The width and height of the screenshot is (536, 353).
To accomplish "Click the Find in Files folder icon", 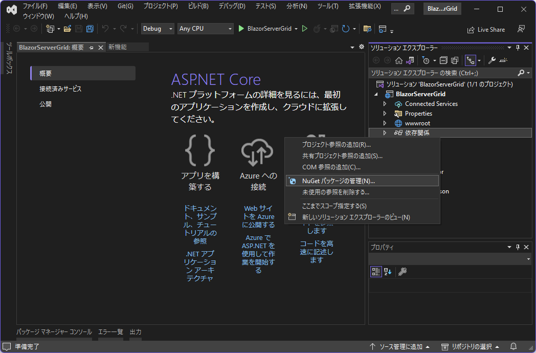I will pyautogui.click(x=367, y=29).
